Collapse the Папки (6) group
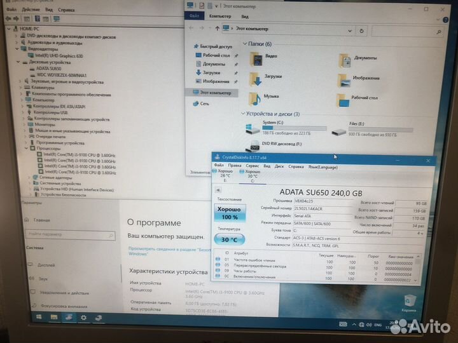Image resolution: width=458 pixels, height=343 pixels. coord(245,44)
